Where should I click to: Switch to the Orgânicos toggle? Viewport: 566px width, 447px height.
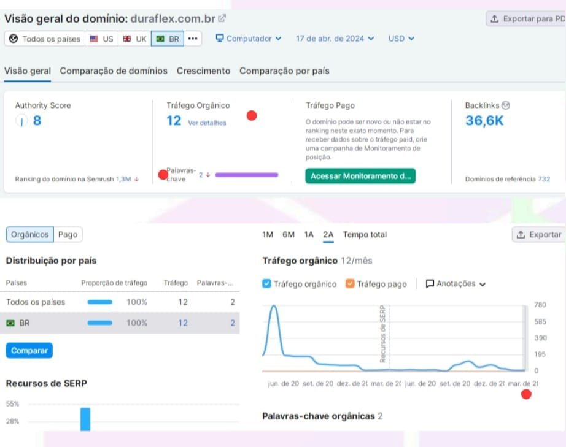(x=29, y=235)
